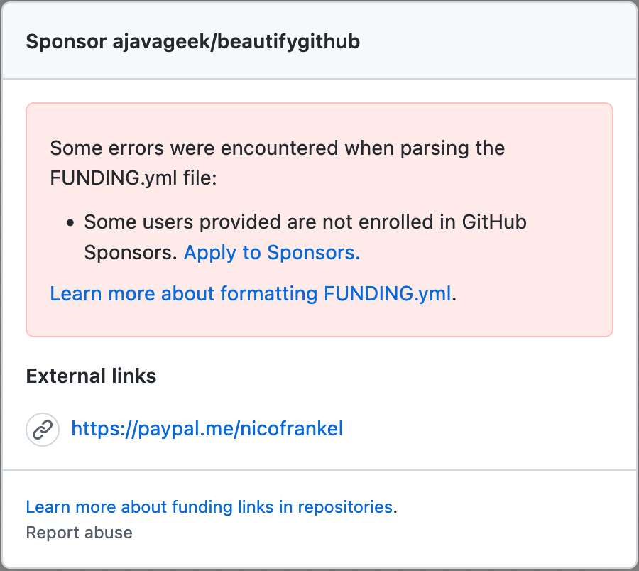Image resolution: width=639 pixels, height=571 pixels.
Task: Open the paypal.me/nicofrankel link
Action: [207, 429]
